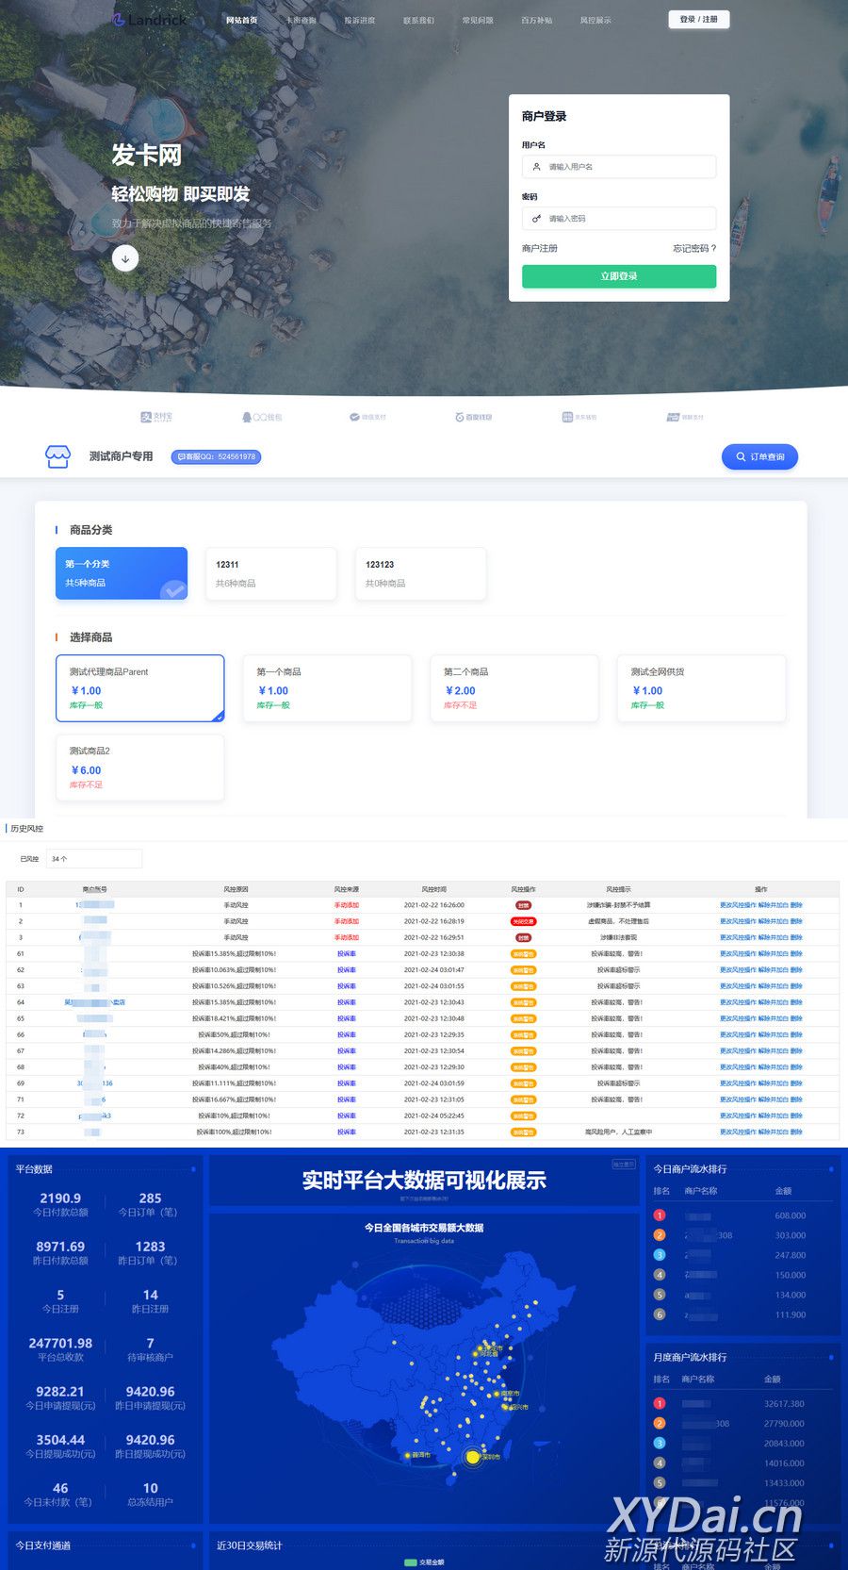Click the UnionPay logo at far right
Screen dimensions: 848x1570
pyautogui.click(x=685, y=417)
